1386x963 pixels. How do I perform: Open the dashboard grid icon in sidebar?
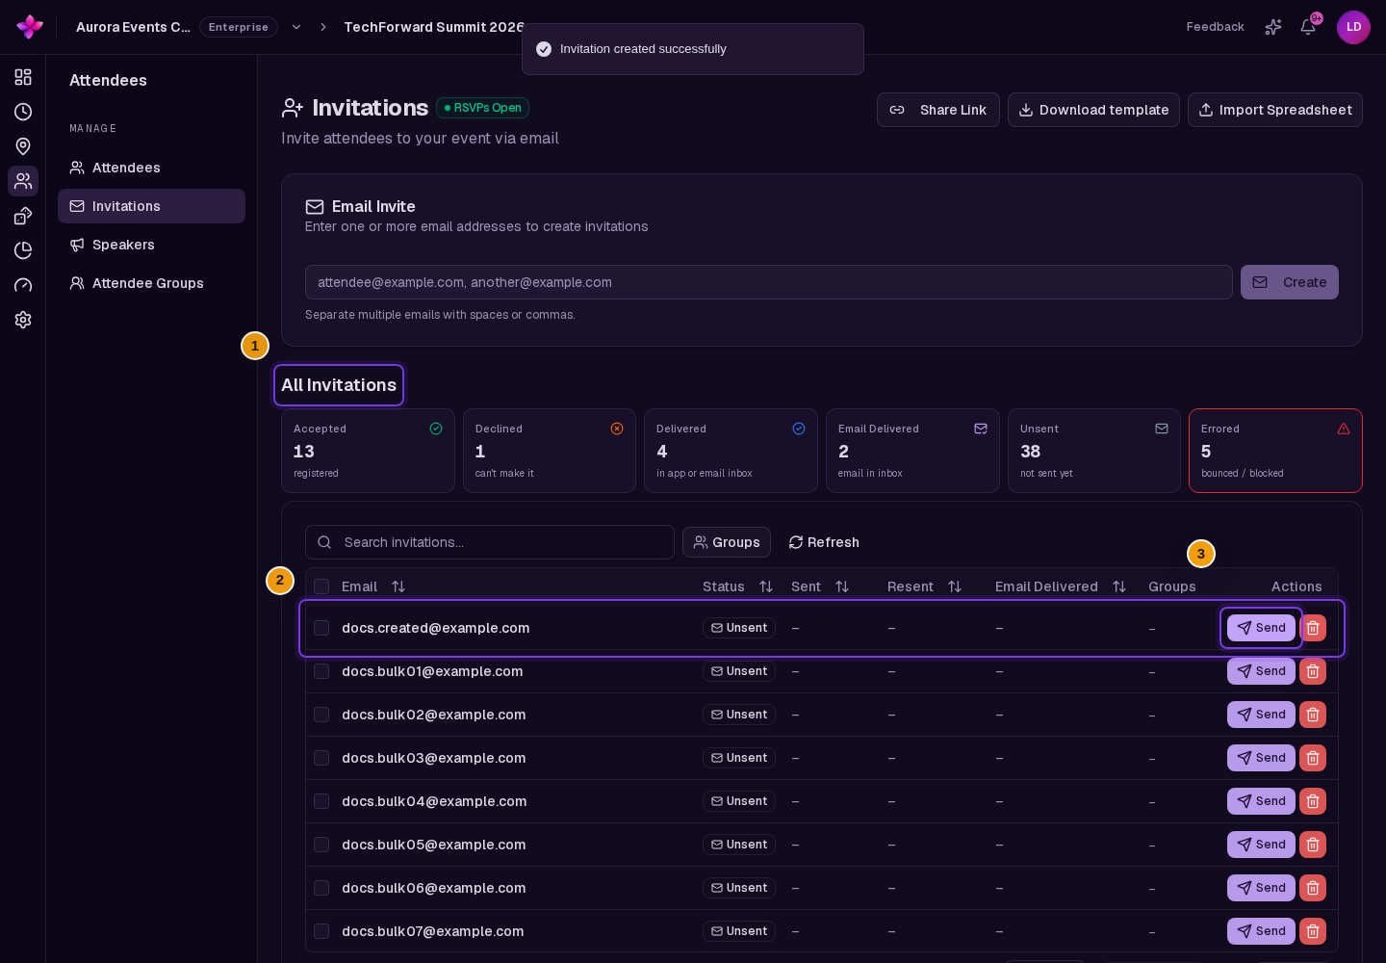click(23, 77)
